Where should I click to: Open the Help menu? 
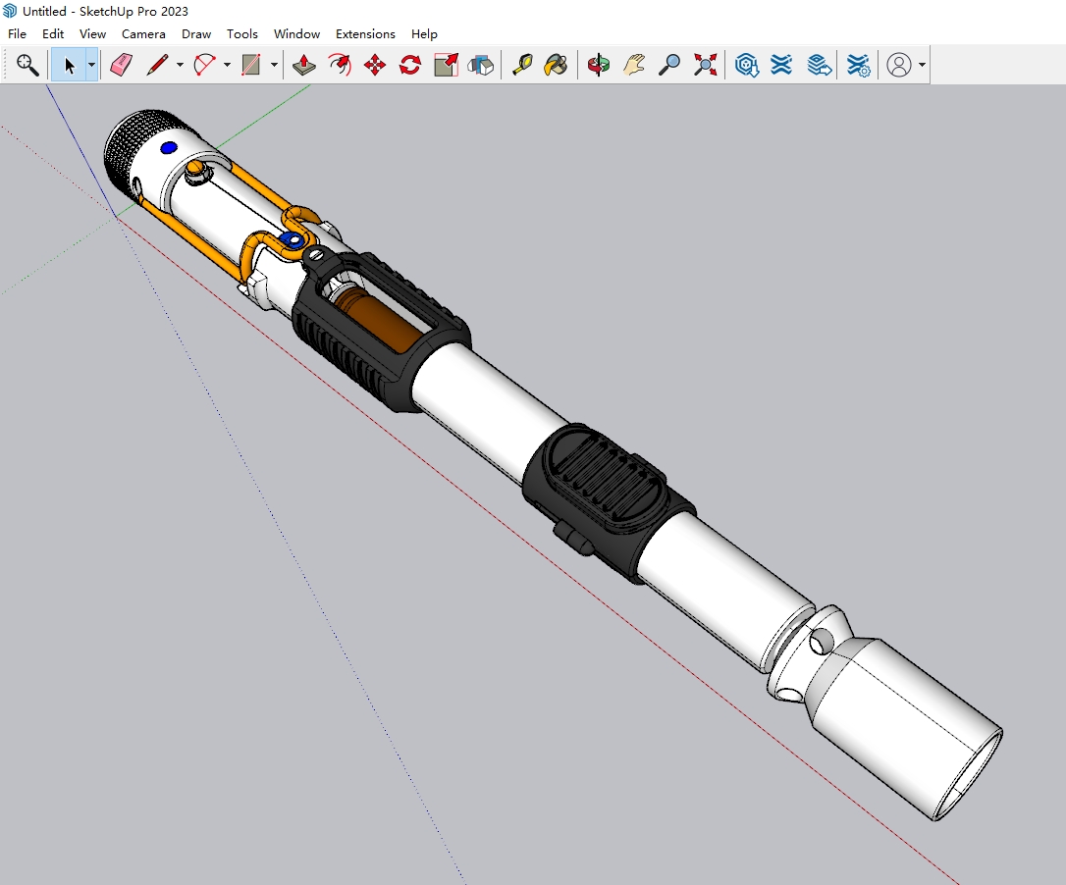coord(424,34)
